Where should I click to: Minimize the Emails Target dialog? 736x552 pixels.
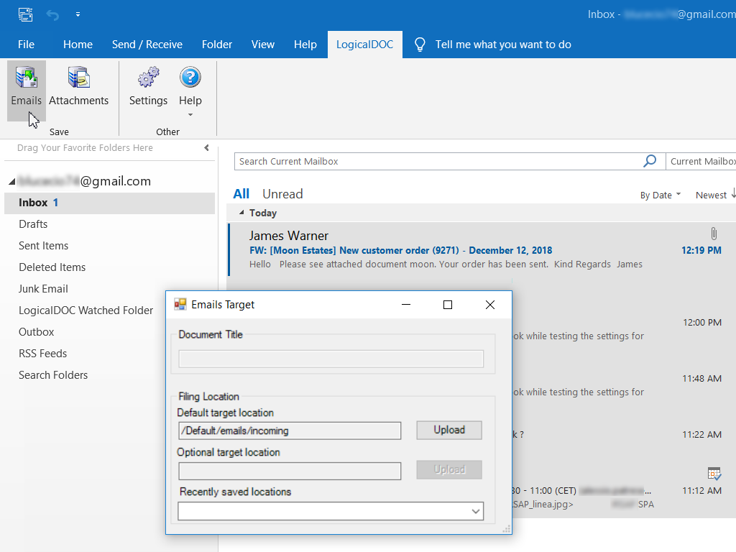(406, 305)
